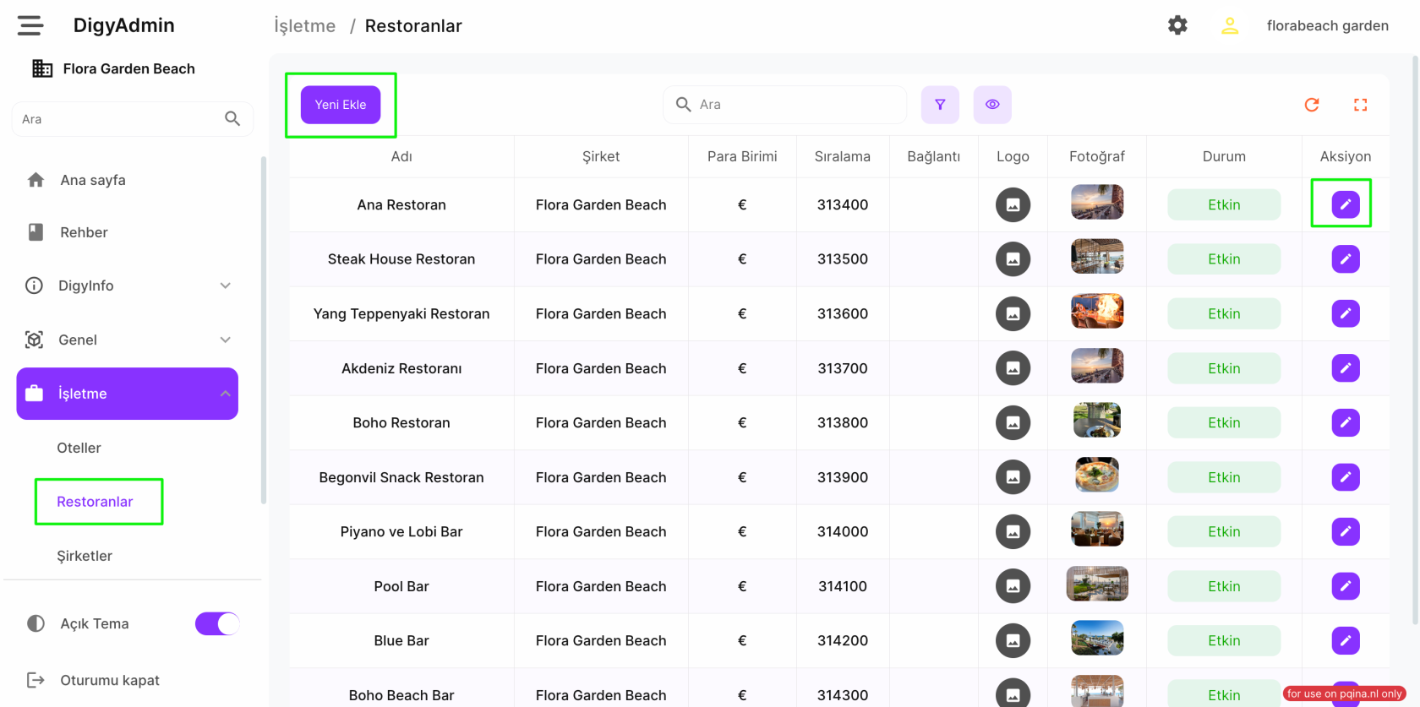
Task: Click the Yeni Ekle button
Action: click(x=341, y=105)
